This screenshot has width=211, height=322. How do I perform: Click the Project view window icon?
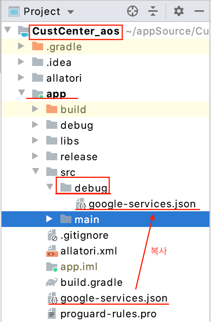coord(14,11)
